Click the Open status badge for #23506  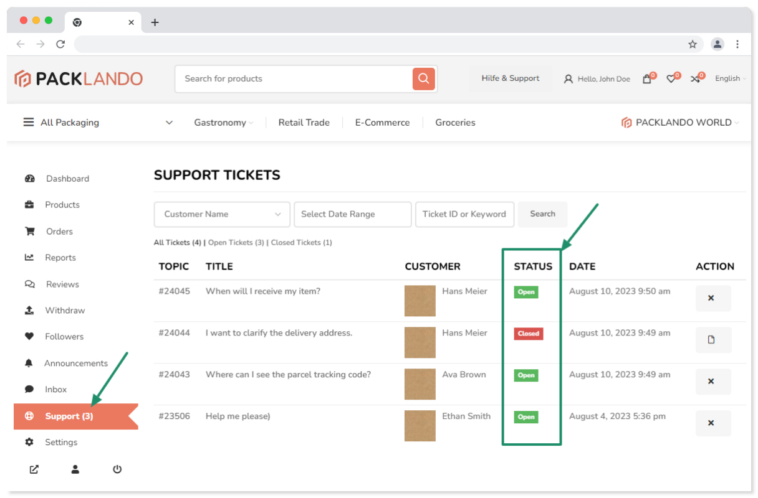pos(526,417)
